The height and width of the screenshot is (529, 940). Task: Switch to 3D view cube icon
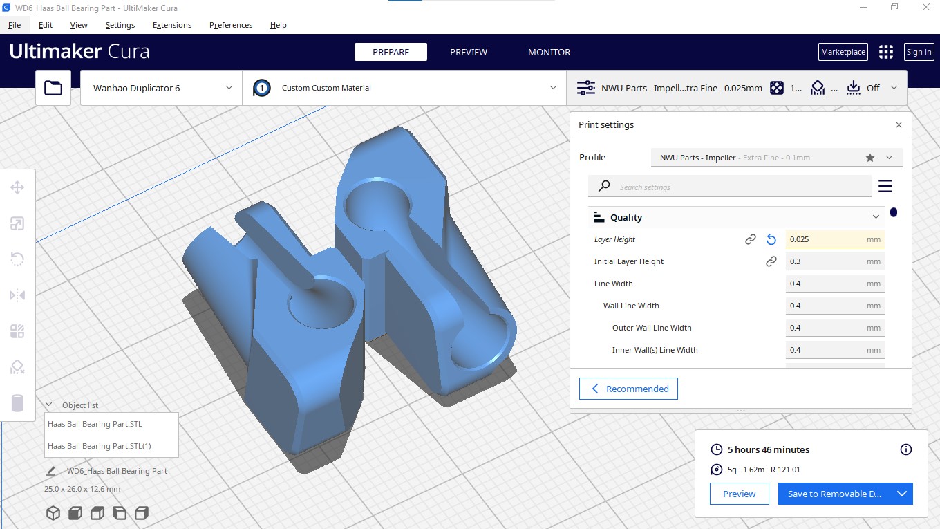pyautogui.click(x=53, y=513)
